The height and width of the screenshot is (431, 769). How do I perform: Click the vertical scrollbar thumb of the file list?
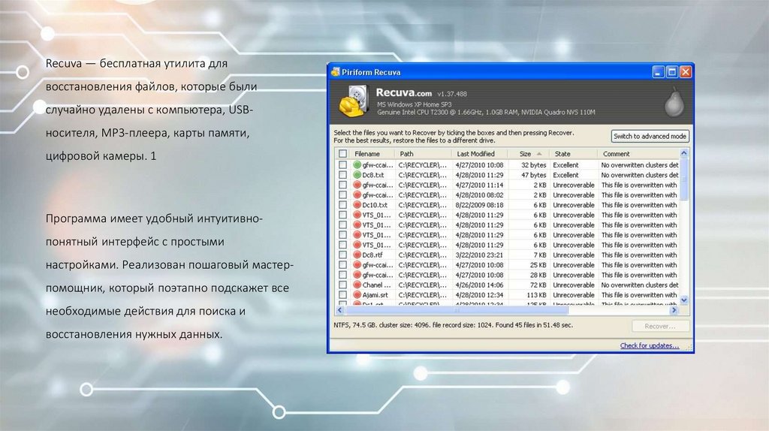pyautogui.click(x=684, y=179)
